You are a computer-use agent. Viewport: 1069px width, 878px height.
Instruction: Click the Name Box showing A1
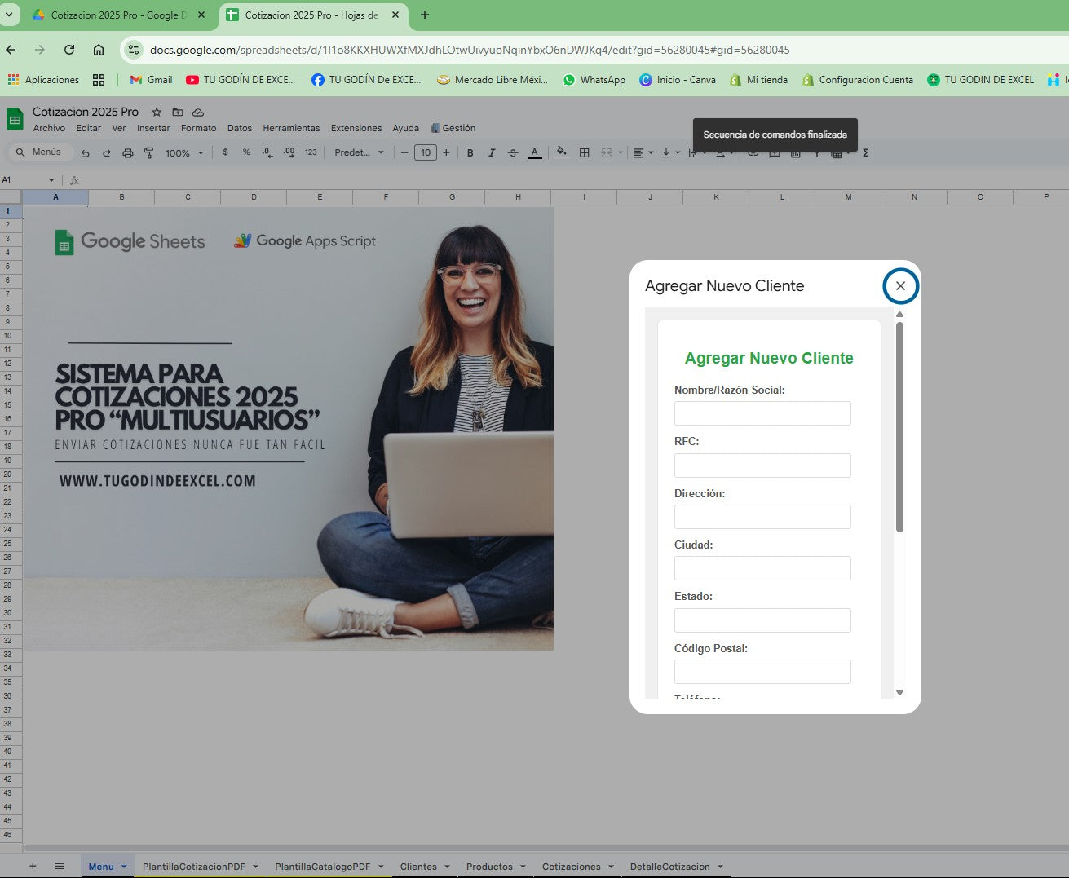pos(29,180)
